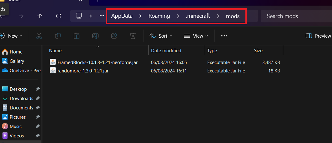332x143 pixels.
Task: Open Downloads in the sidebar
Action: (21, 99)
